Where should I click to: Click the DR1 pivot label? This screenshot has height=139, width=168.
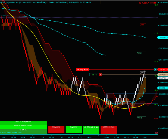coord(142,25)
